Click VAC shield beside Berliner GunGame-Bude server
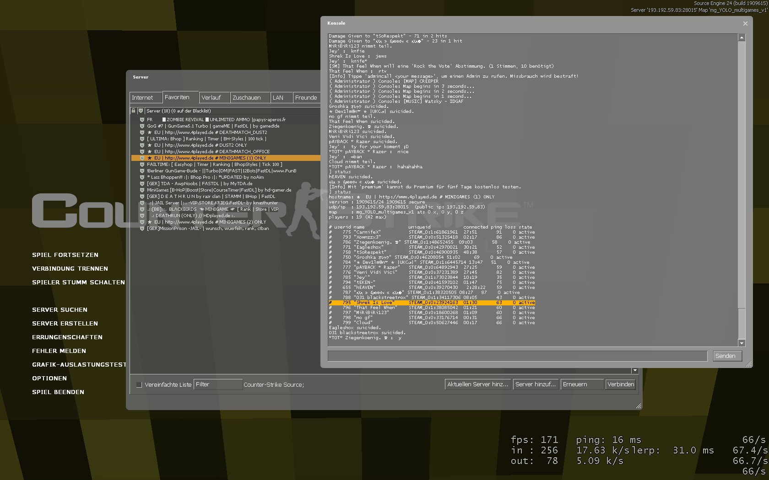Viewport: 769px width, 480px height. point(142,171)
